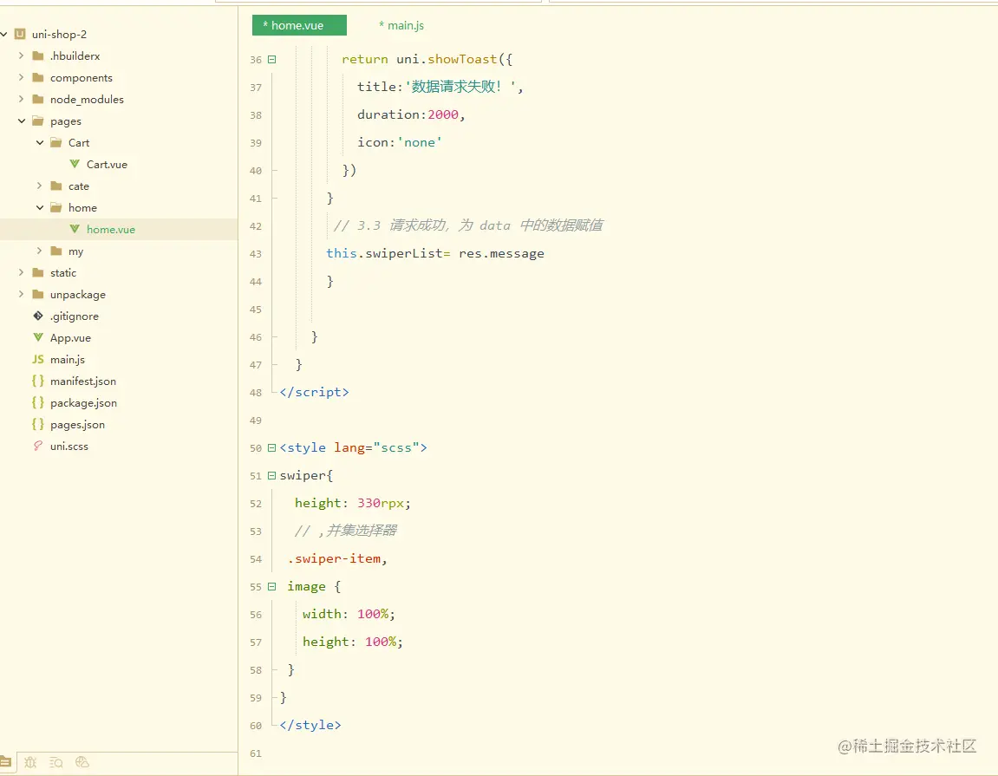Click the braces icon beside manifest.json
This screenshot has width=998, height=776.
coord(38,381)
